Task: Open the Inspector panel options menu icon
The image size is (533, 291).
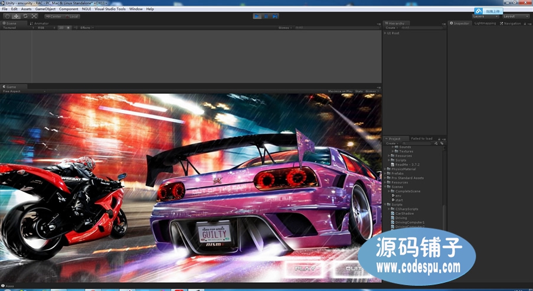Action: (529, 24)
